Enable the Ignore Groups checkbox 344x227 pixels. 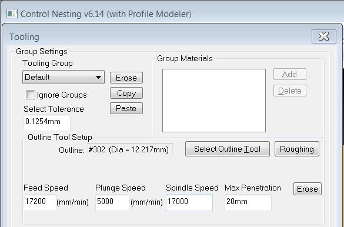point(30,95)
